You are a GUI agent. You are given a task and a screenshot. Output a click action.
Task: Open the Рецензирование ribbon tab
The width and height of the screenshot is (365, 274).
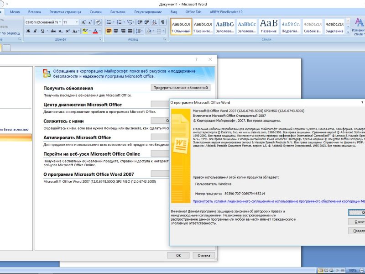pyautogui.click(x=148, y=12)
